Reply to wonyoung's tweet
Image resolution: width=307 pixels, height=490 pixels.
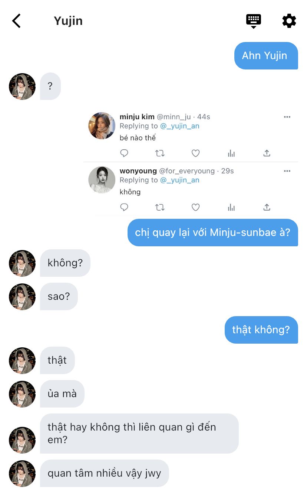pyautogui.click(x=124, y=207)
